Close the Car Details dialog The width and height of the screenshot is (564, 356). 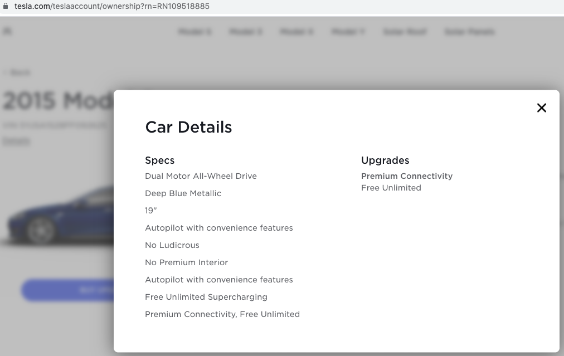point(541,108)
